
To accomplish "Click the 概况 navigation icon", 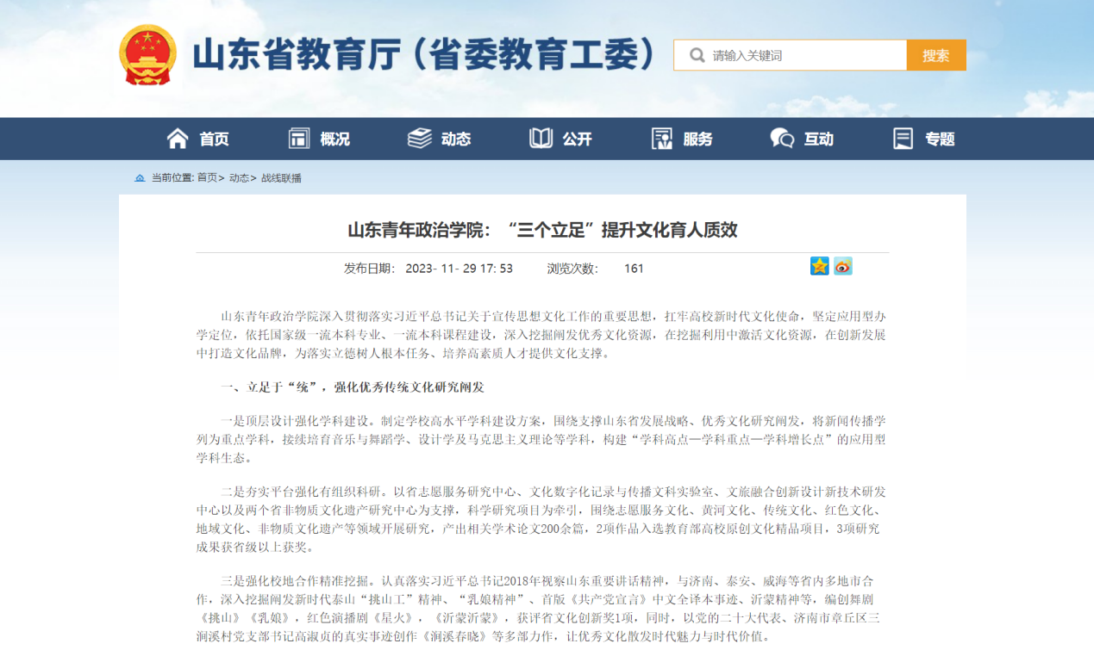I will coord(299,139).
